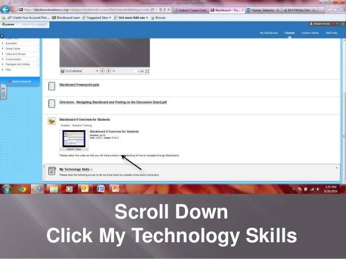Image resolution: width=346 pixels, height=259 pixels.
Task: Open the PowerPoint taskbar icon
Action: point(116,189)
